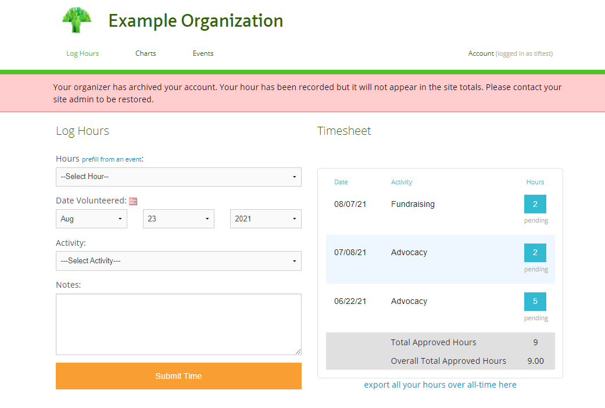Click inside the Notes text area
Screen dimensions: 605x408
tap(178, 324)
